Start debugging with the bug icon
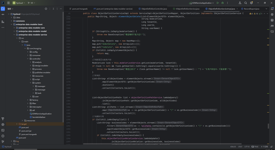 223,3
